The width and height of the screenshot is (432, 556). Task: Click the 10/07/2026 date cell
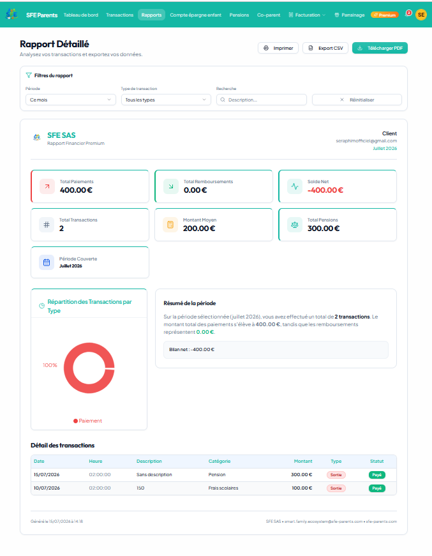point(47,488)
